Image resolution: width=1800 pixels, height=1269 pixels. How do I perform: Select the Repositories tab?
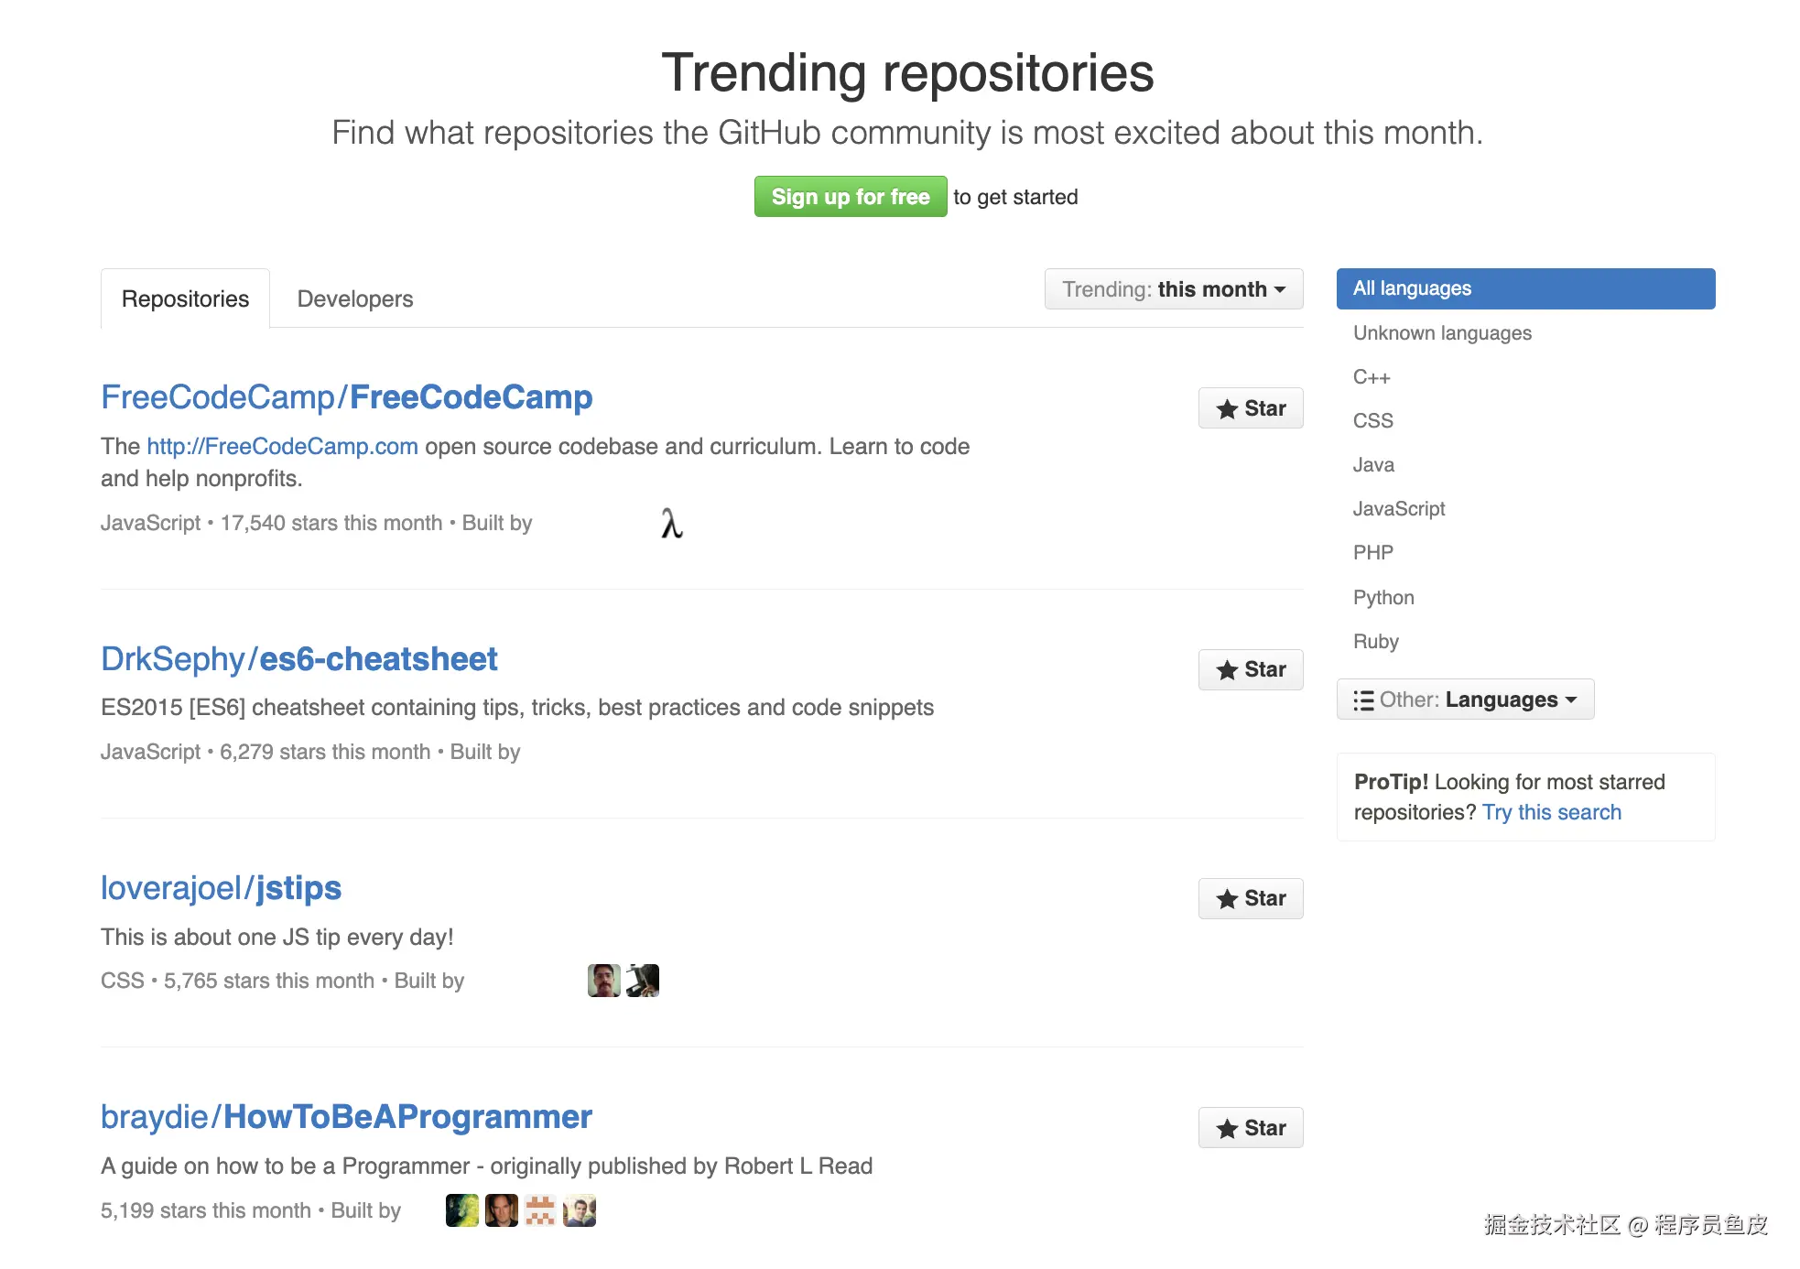185,298
